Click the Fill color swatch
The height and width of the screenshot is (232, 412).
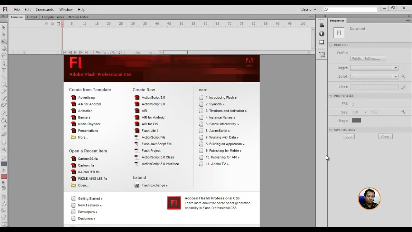coord(4,176)
